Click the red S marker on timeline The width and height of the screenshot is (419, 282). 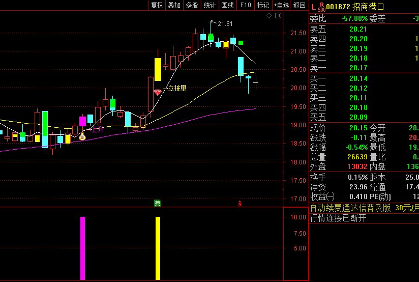click(240, 204)
